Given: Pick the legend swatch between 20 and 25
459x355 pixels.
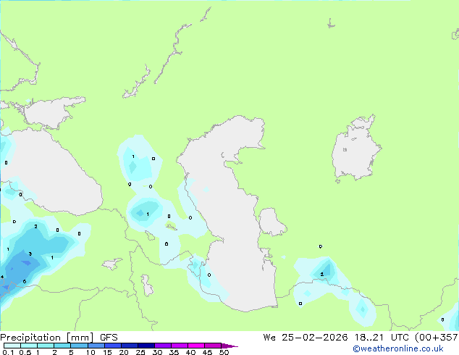Looking at the screenshot, I should 130,346.
